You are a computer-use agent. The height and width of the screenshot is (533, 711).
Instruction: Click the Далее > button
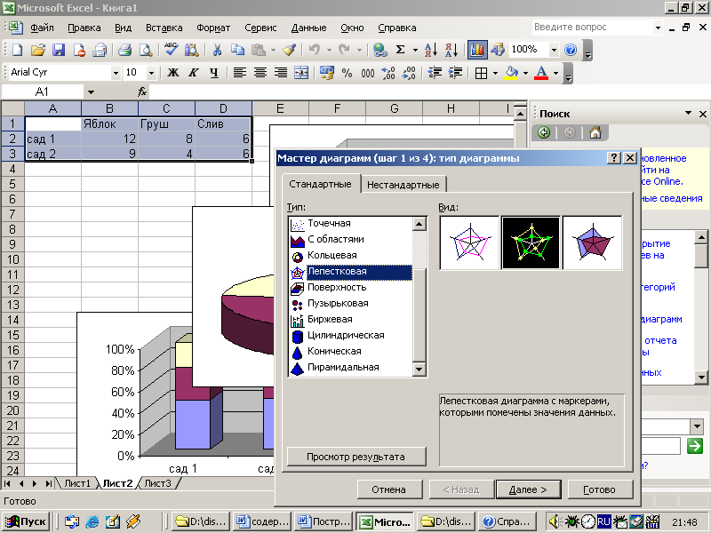pos(528,489)
